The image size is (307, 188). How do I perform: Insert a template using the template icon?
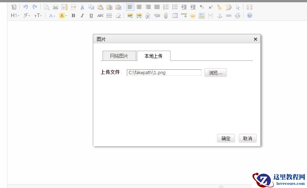point(65,7)
